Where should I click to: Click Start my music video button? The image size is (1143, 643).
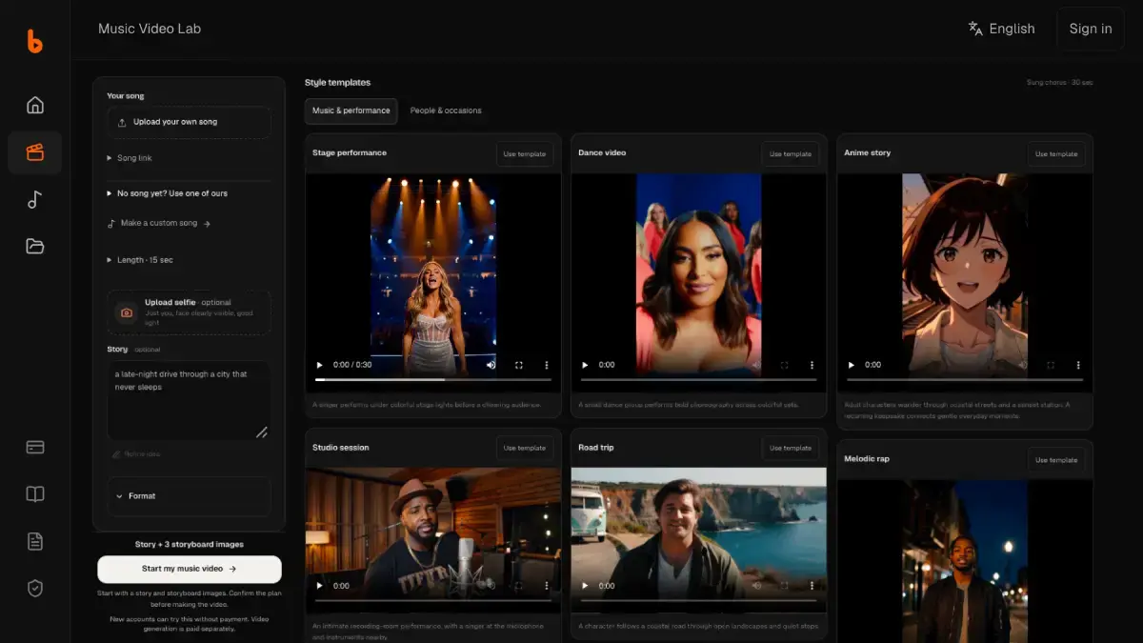190,569
